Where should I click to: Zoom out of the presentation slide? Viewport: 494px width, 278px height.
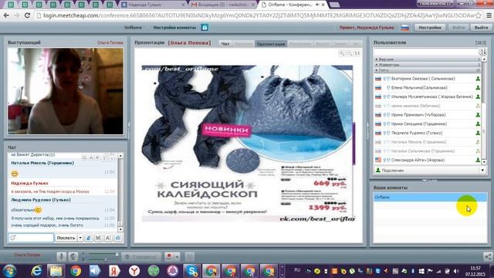(350, 53)
